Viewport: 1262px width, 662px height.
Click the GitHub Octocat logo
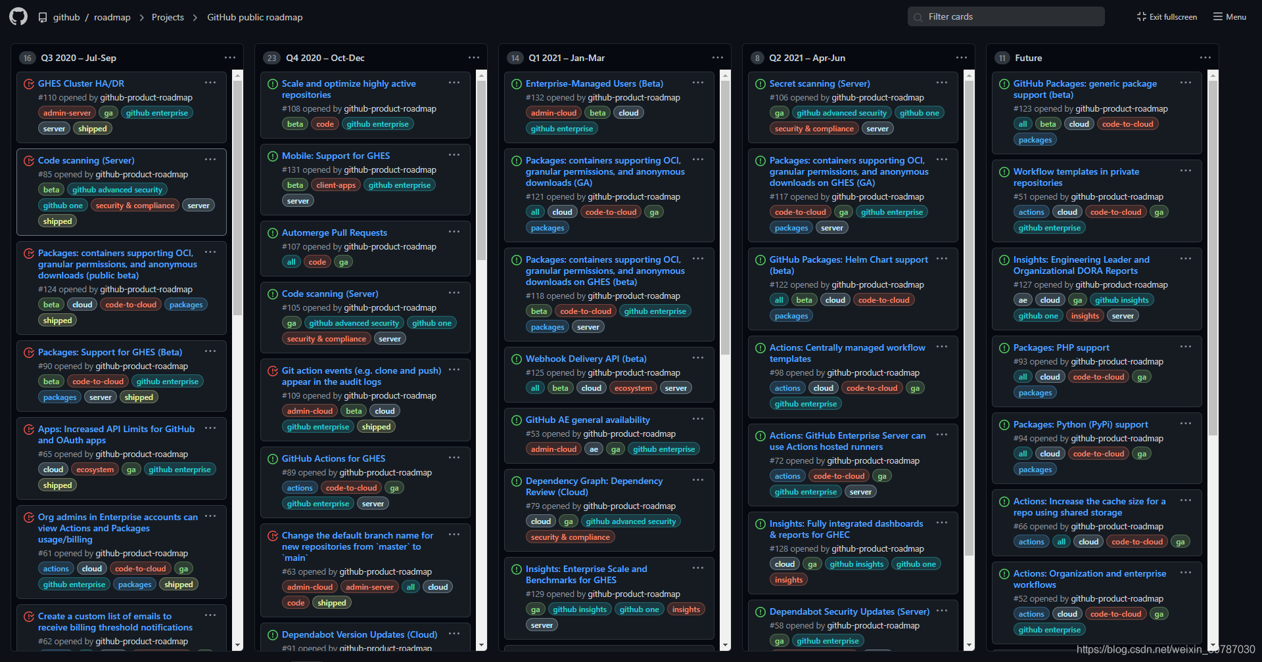click(18, 16)
